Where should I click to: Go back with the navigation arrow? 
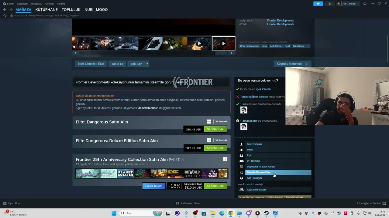5,10
